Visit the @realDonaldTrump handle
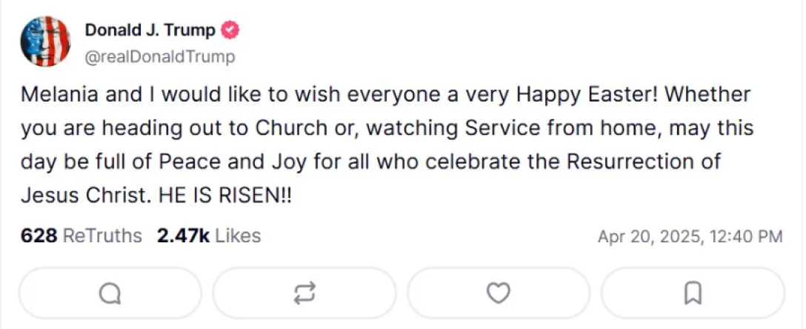This screenshot has height=329, width=806. pyautogui.click(x=159, y=56)
